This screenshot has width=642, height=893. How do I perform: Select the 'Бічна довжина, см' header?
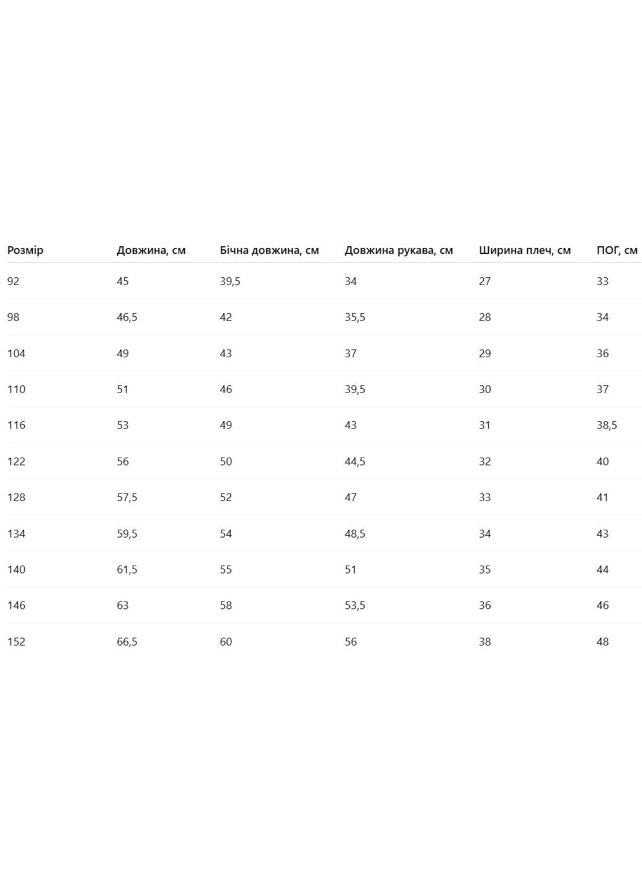269,251
